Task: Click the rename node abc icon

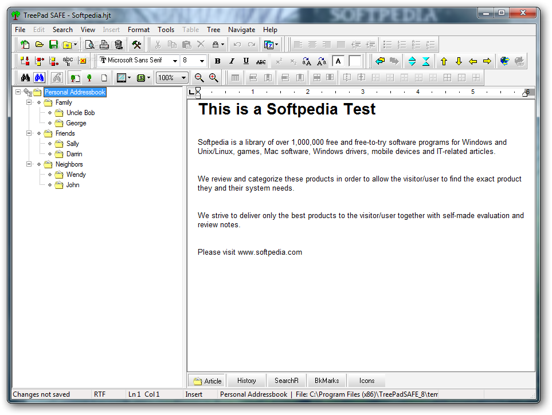Action: tap(68, 61)
